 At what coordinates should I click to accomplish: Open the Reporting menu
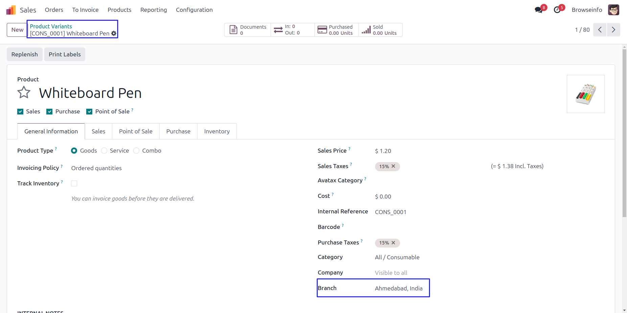[154, 10]
